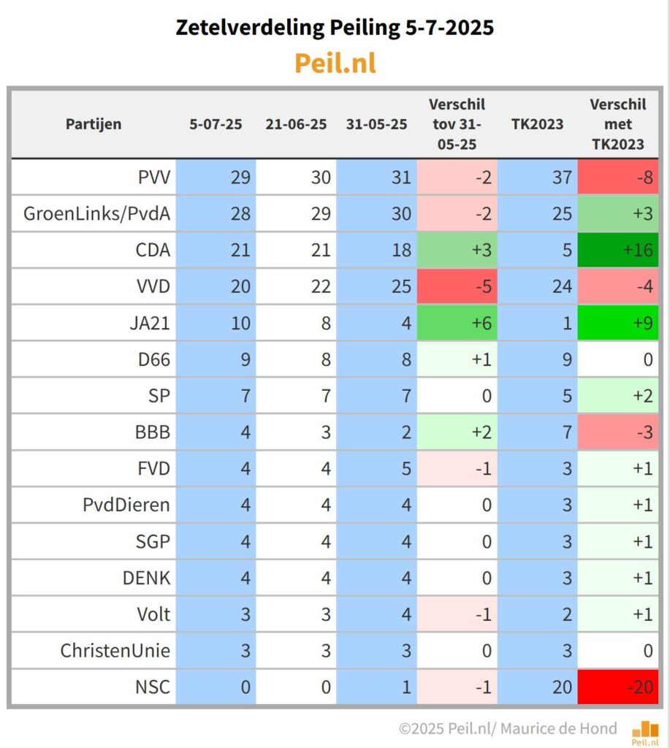The width and height of the screenshot is (670, 748).
Task: Click the Zetelverdeling Peiling 5-7-2025 title
Action: click(335, 28)
